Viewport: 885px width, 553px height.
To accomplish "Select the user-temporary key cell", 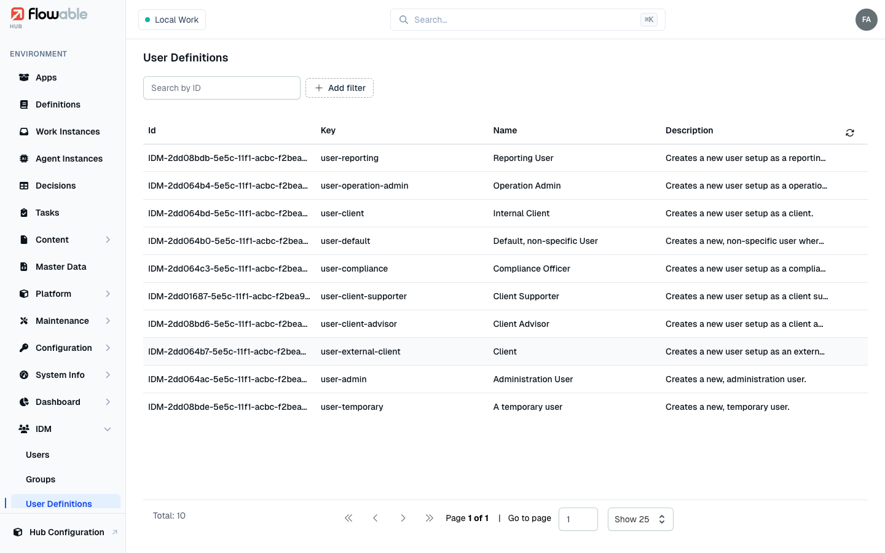I will click(352, 407).
